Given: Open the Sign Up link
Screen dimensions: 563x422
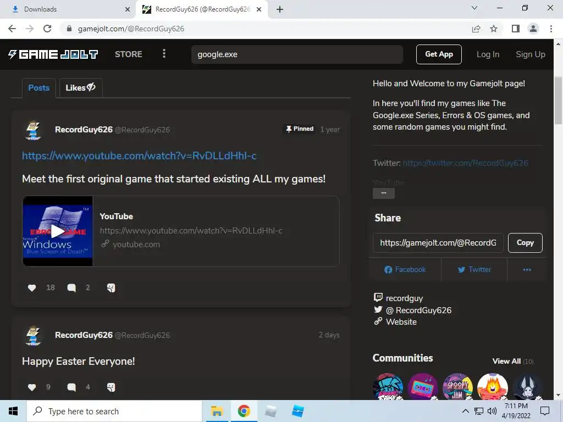Looking at the screenshot, I should 531,54.
